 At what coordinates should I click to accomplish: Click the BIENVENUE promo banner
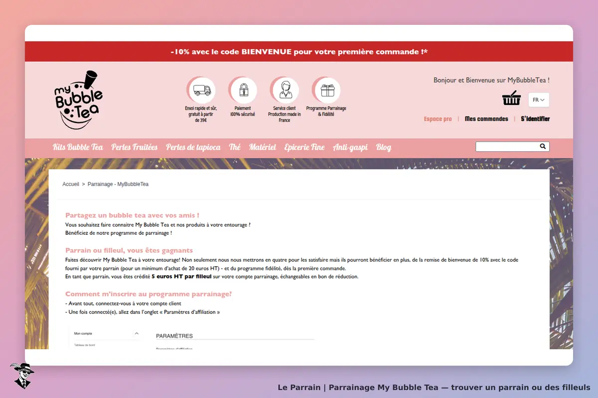point(299,51)
